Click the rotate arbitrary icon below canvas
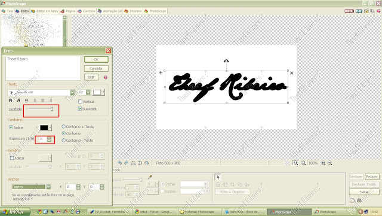The image size is (382, 216). click(147, 163)
